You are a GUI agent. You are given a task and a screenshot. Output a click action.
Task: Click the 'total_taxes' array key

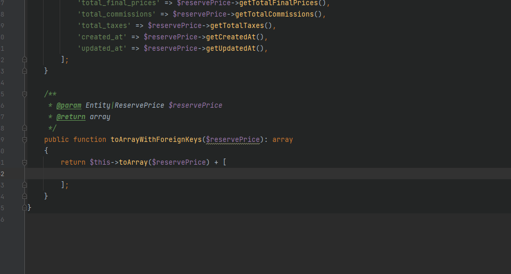104,26
